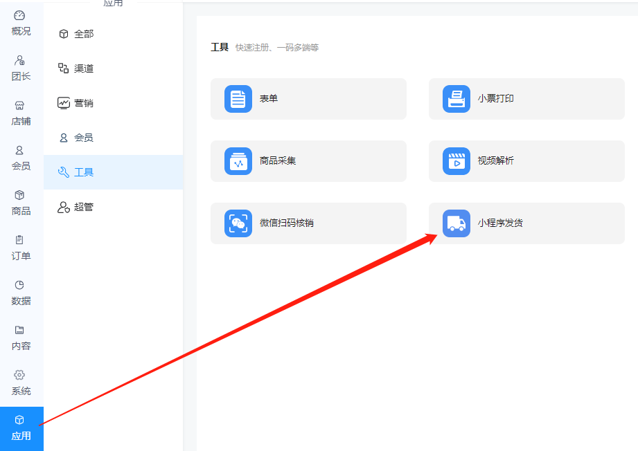
Task: Click the 系统 sidebar label text
Action: 21,392
